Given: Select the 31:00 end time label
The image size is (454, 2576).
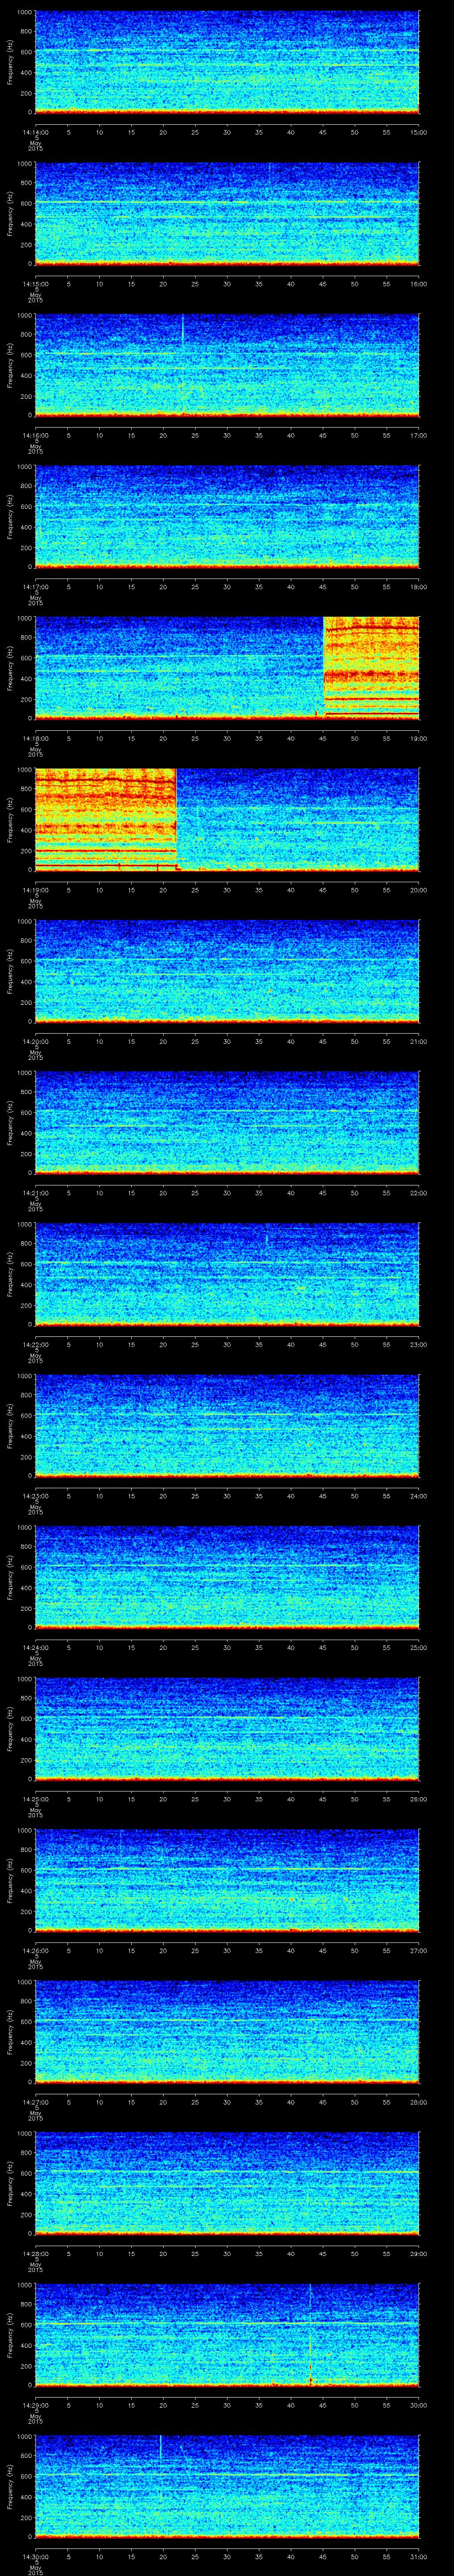Looking at the screenshot, I should click(x=419, y=2556).
